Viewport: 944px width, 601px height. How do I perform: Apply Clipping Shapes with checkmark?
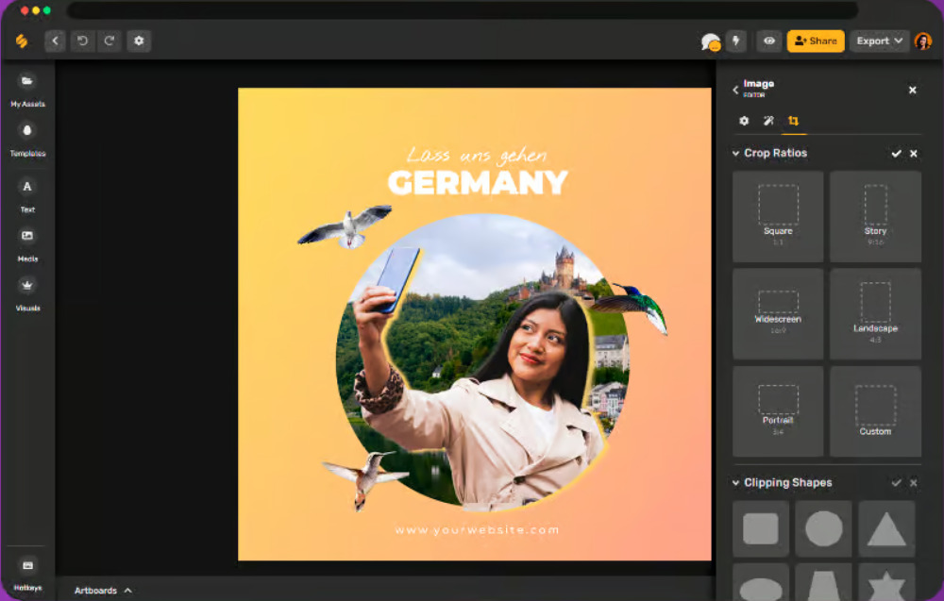[896, 482]
